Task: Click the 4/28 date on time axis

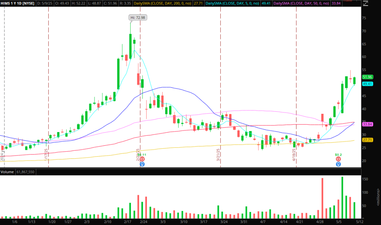Action: [x=320, y=222]
